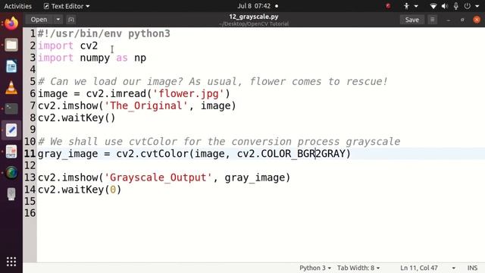Open LibreOffice Writer from the dock
Image resolution: width=485 pixels, height=273 pixels.
[11, 67]
